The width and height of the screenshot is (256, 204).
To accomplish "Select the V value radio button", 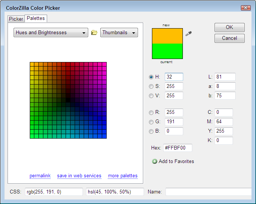I will coord(152,96).
